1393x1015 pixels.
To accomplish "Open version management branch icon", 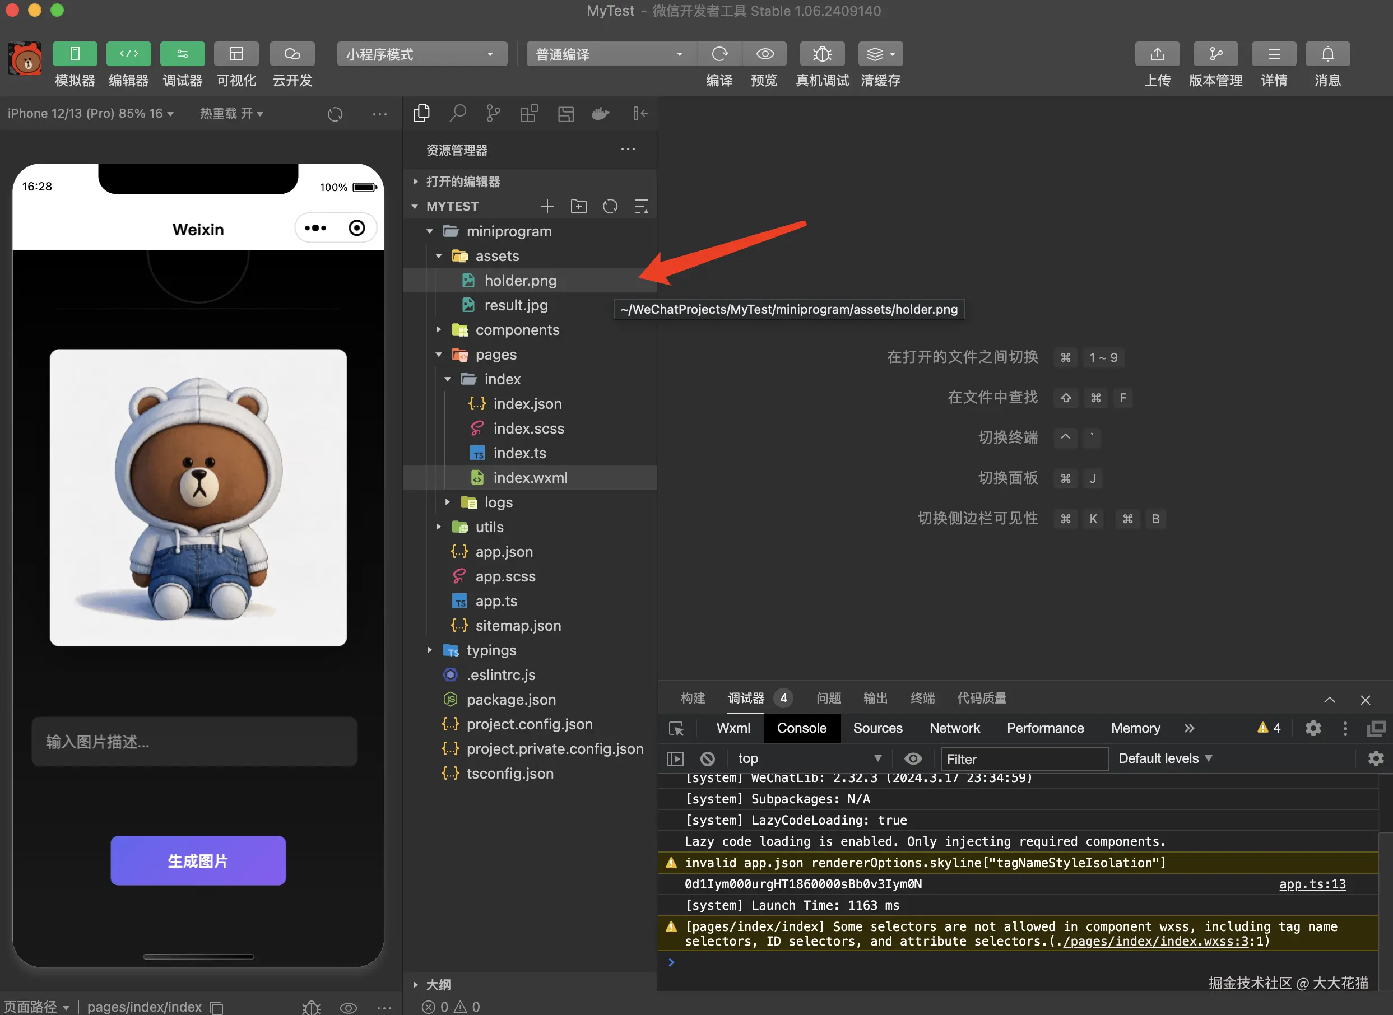I will pos(1215,54).
